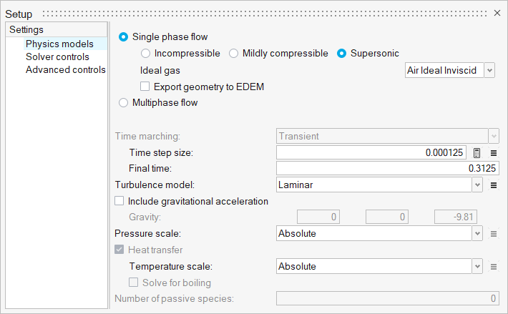Enable Export geometry to EDEM
Screen dimensions: 508x314
(145, 87)
